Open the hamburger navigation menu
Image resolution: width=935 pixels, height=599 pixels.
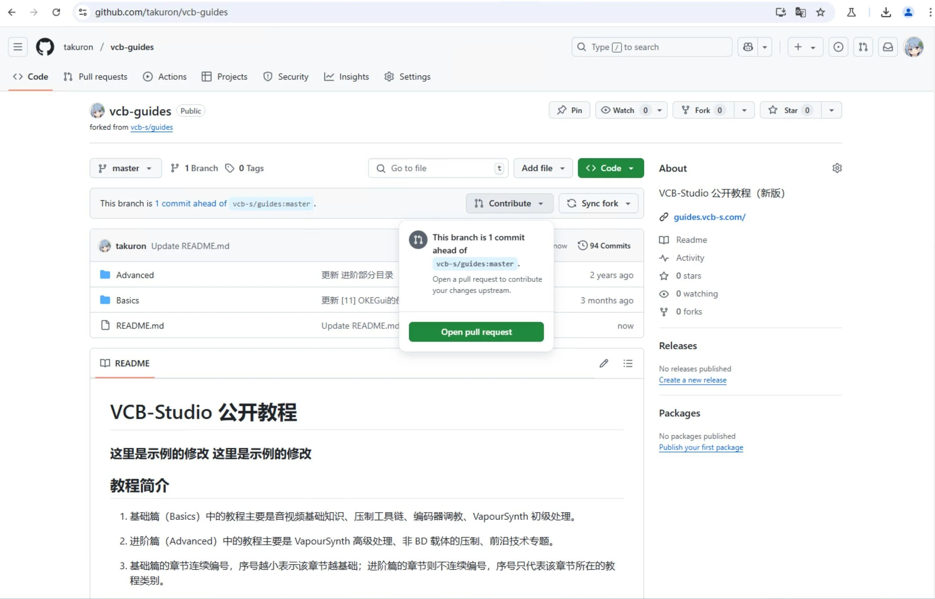[x=18, y=47]
